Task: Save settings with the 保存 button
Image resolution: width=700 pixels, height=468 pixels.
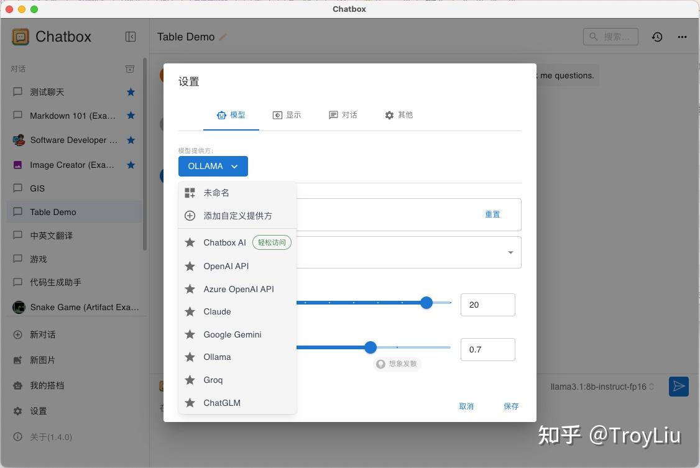Action: point(511,406)
